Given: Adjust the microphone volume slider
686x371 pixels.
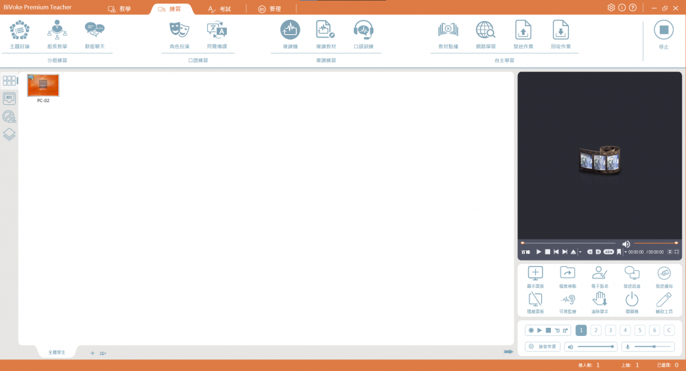Looking at the screenshot, I should (654, 347).
